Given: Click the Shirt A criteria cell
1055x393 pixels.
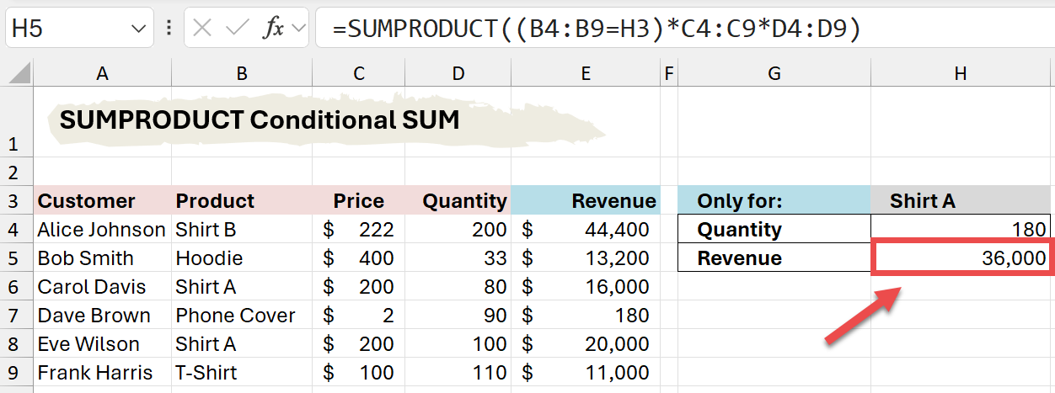Looking at the screenshot, I should [x=961, y=201].
